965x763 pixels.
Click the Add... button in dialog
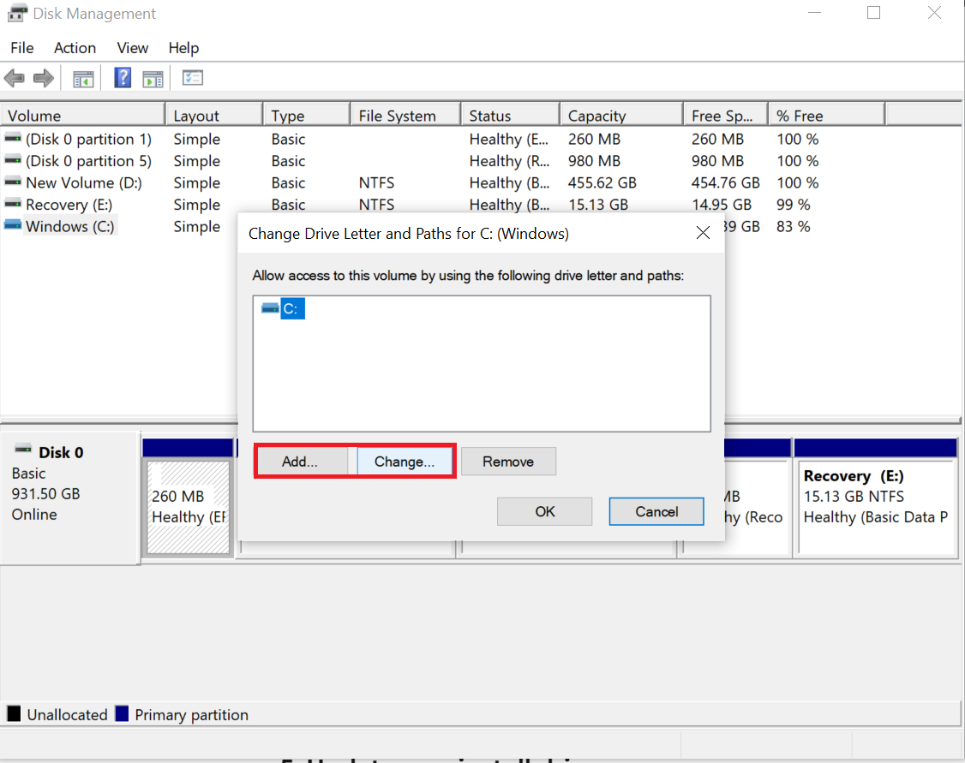point(300,461)
